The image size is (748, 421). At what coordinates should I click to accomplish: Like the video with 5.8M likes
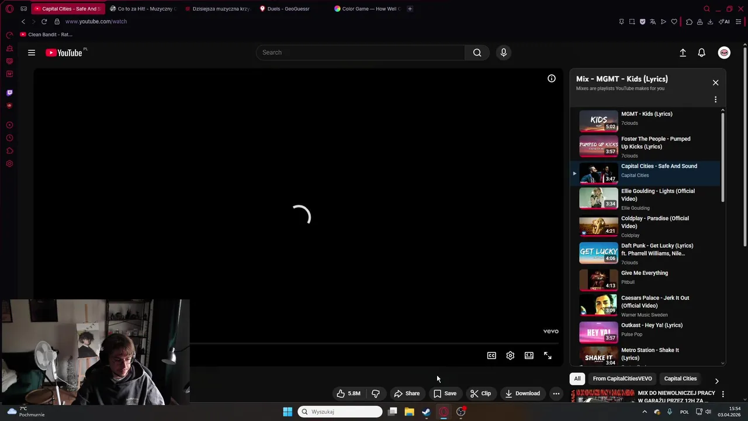348,394
